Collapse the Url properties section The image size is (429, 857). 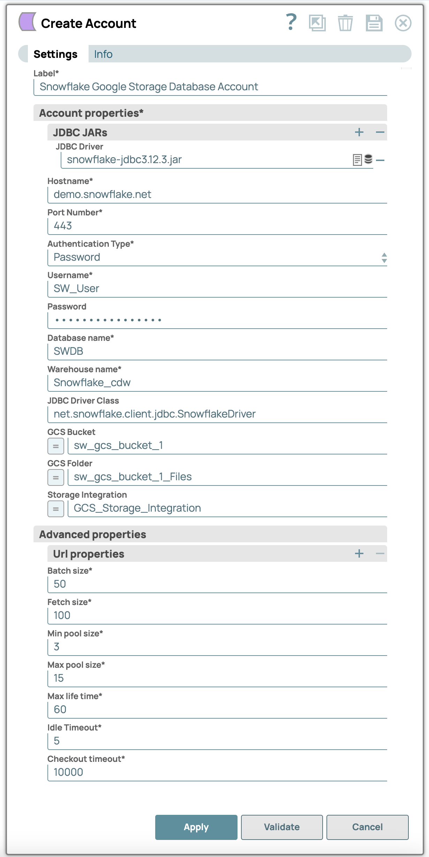(381, 553)
